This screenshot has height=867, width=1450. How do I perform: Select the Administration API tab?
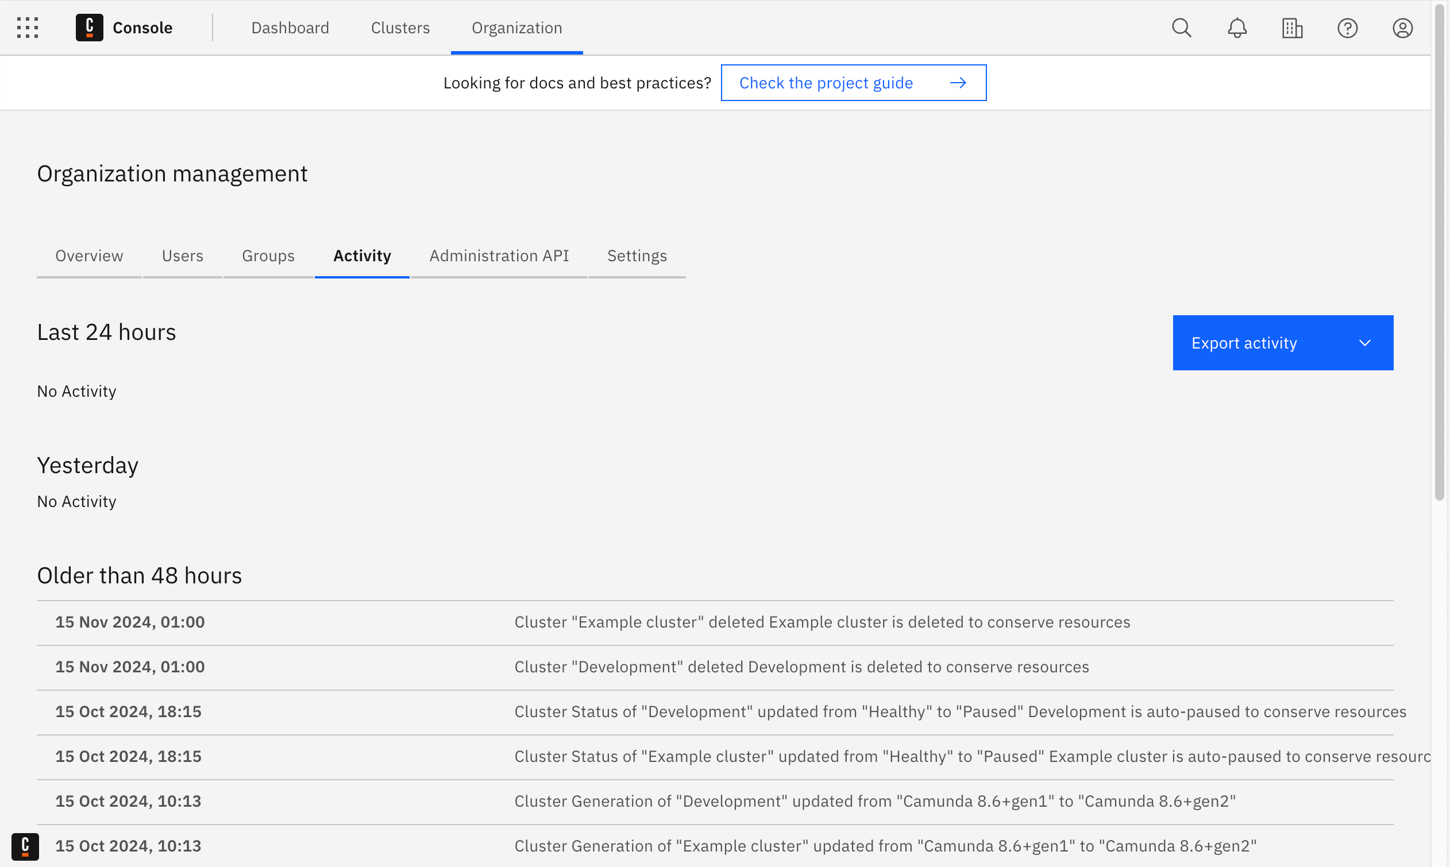499,255
